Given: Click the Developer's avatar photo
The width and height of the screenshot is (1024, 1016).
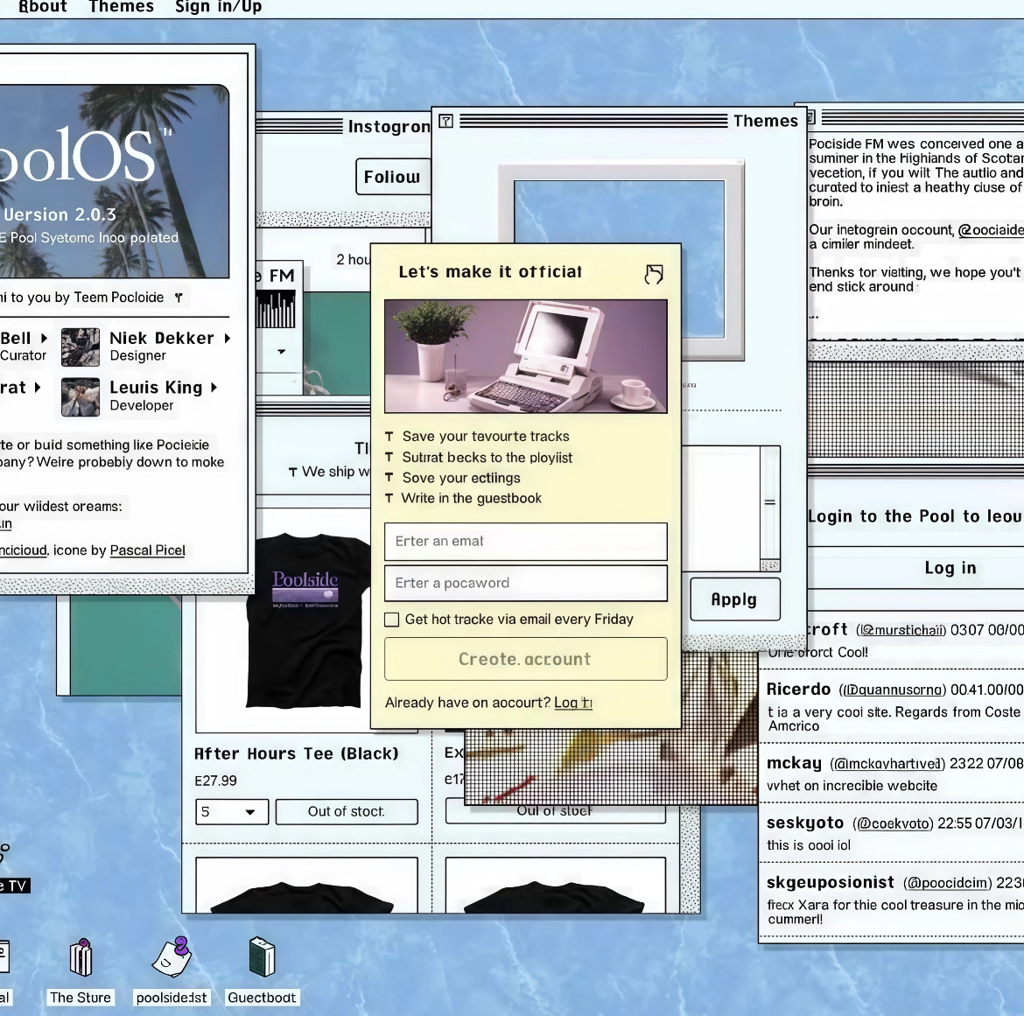Looking at the screenshot, I should tap(81, 396).
